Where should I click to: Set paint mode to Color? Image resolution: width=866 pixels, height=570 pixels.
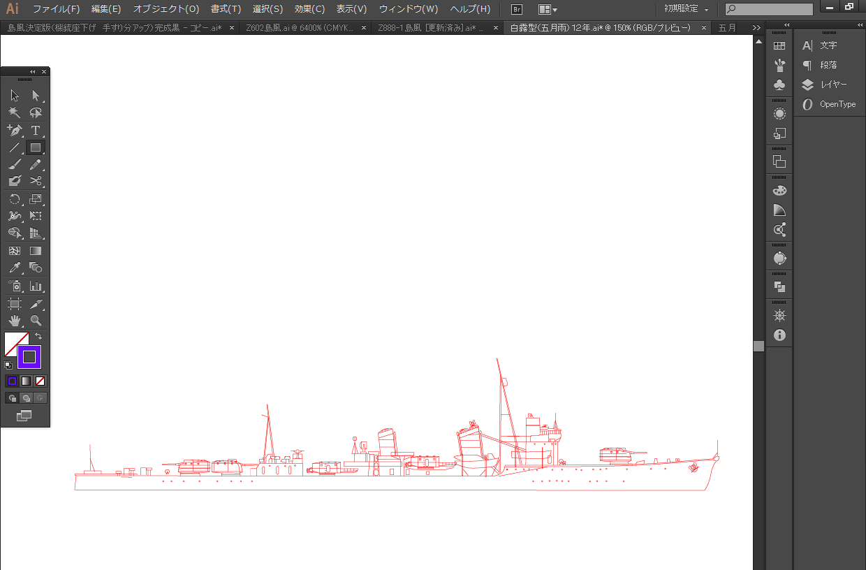click(x=12, y=381)
